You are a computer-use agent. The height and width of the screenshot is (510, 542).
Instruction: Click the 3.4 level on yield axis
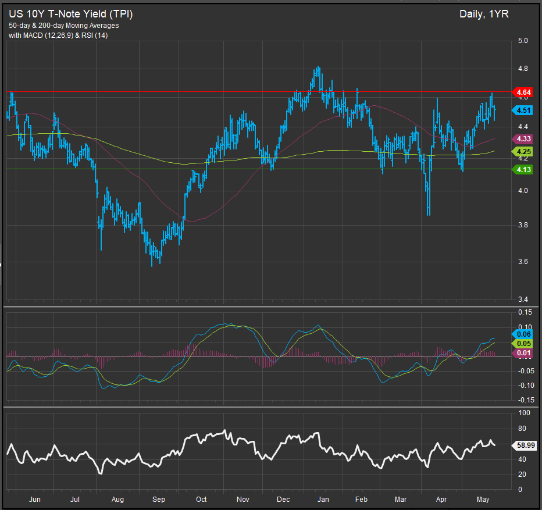522,299
